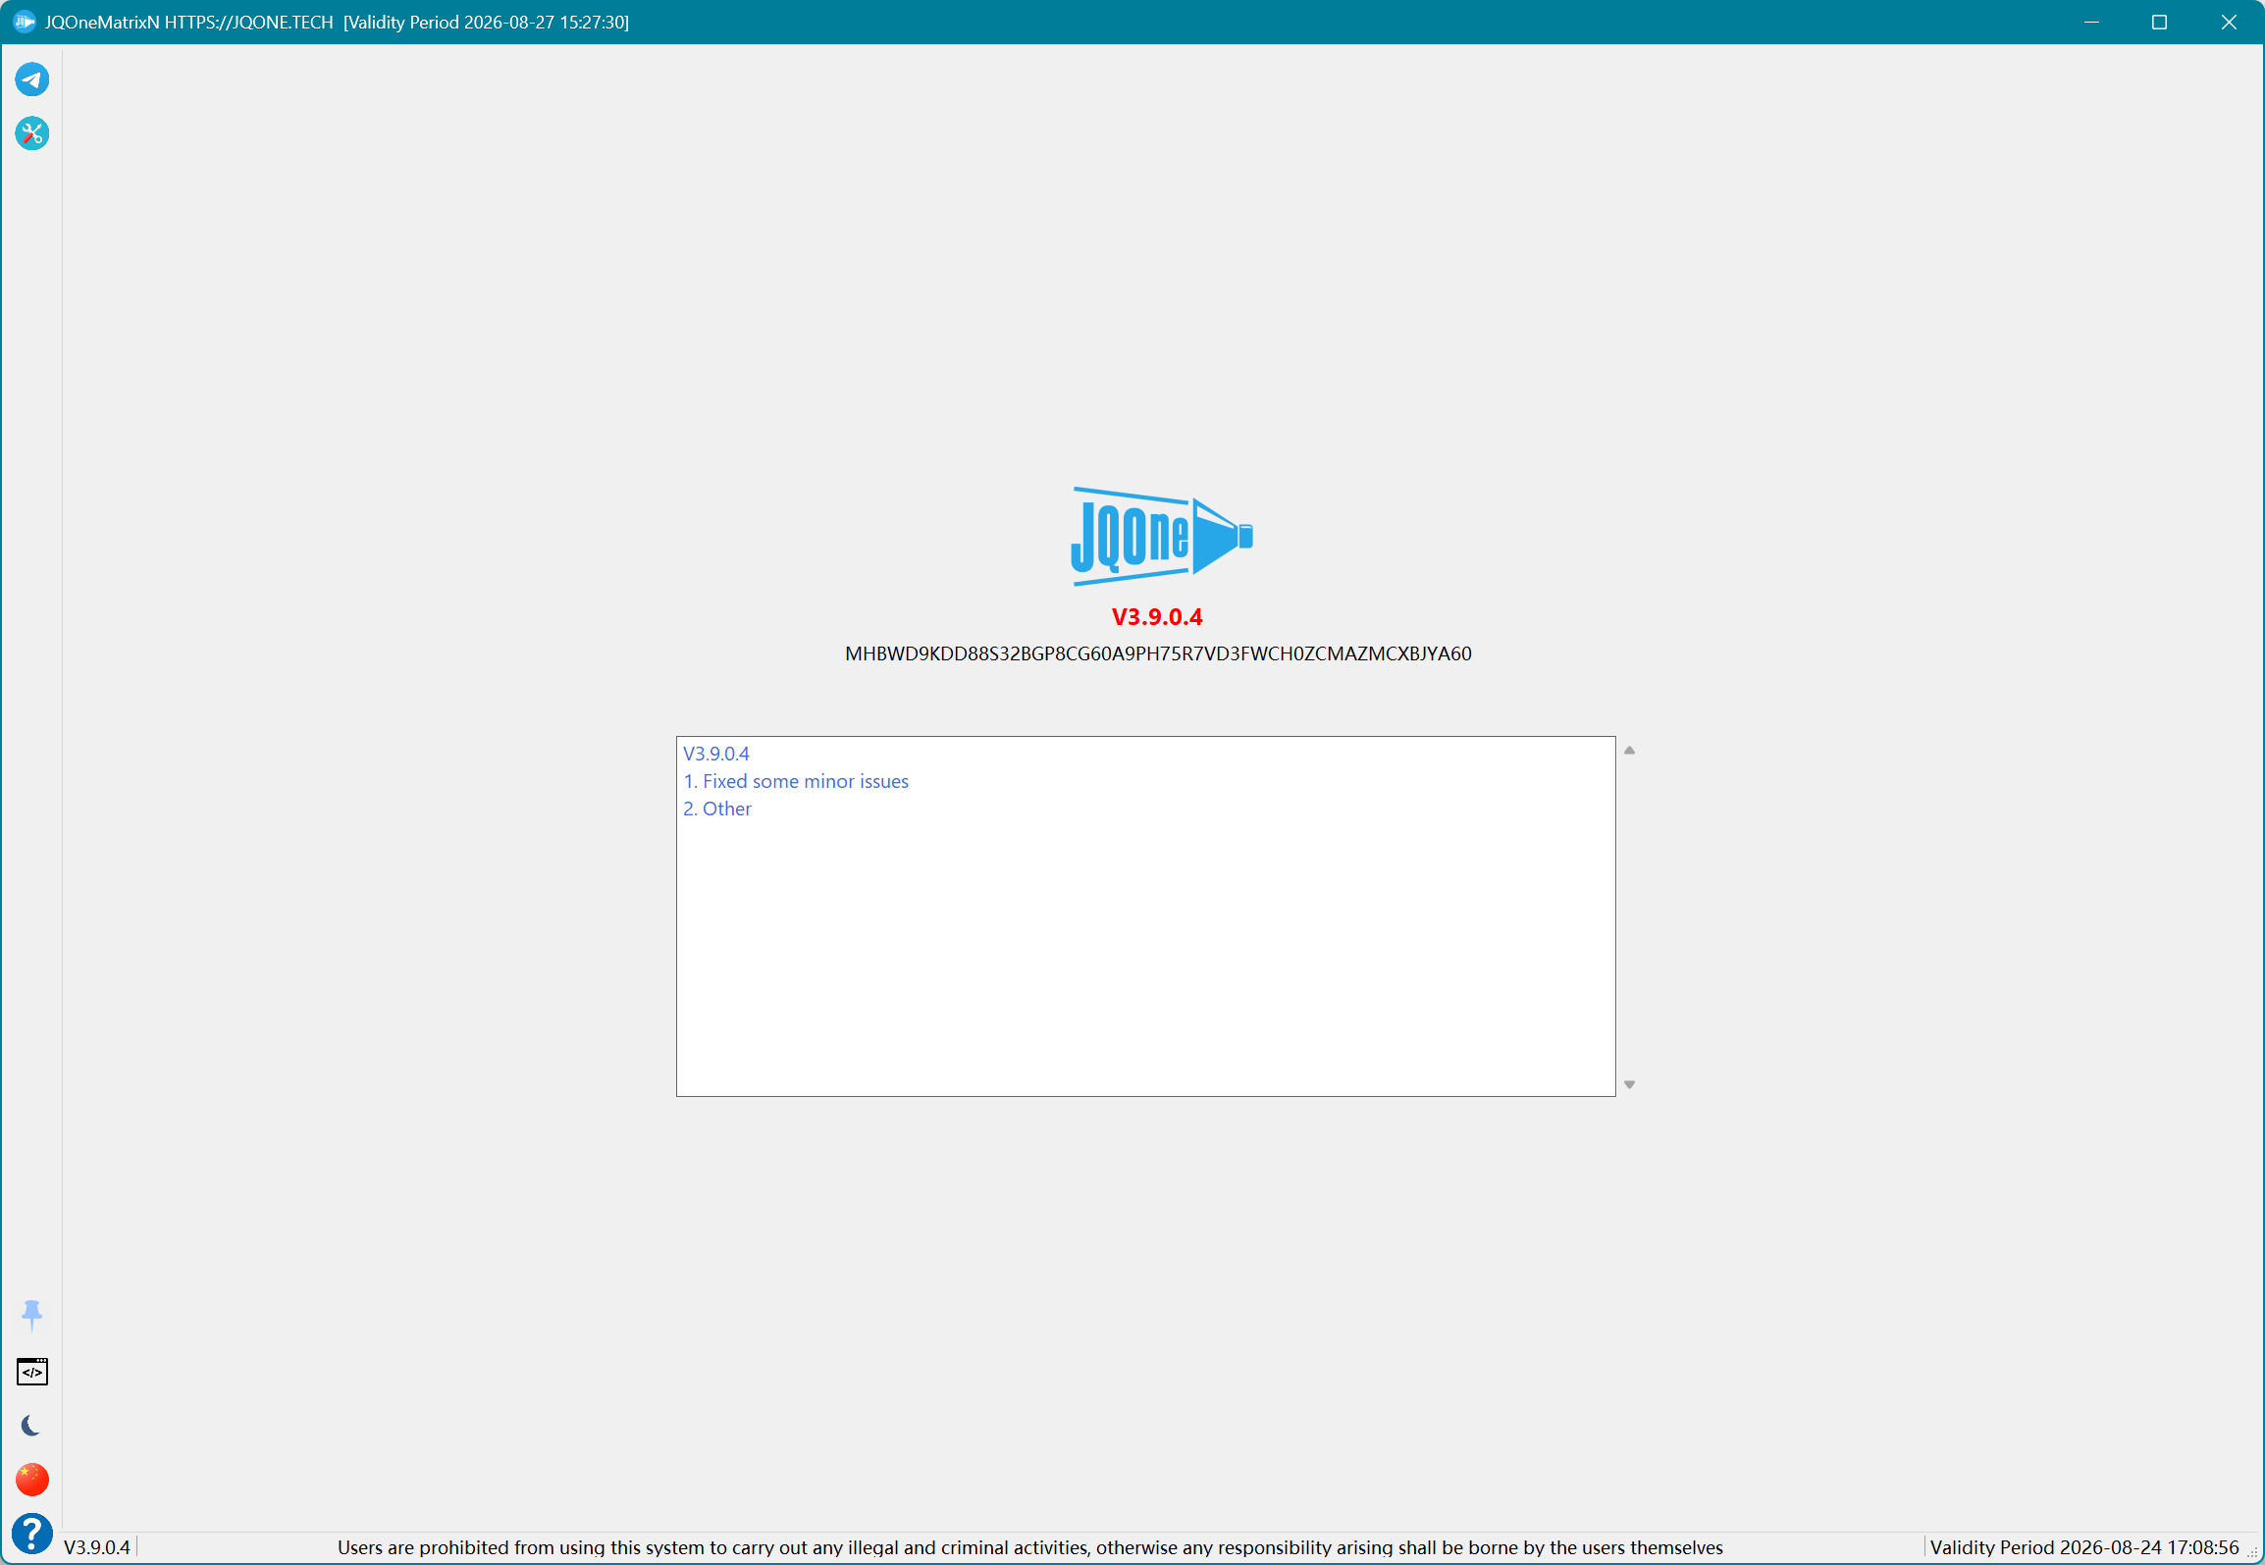Viewport: 2265px width, 1565px height.
Task: Open the Telegram icon in the sidebar
Action: tap(32, 79)
